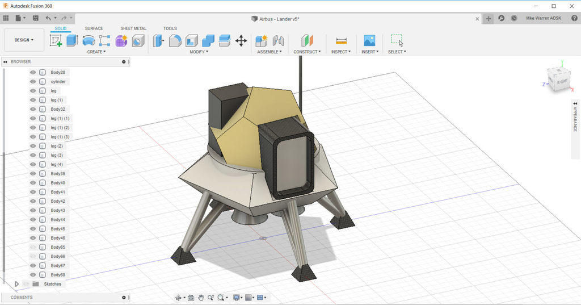Image resolution: width=581 pixels, height=305 pixels.
Task: Switch to the SURFACE tab
Action: pos(94,28)
